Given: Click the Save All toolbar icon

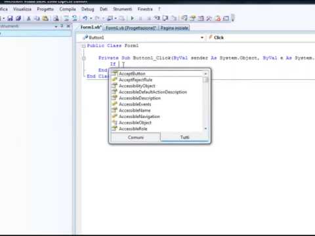Looking at the screenshot, I should click(x=18, y=18).
